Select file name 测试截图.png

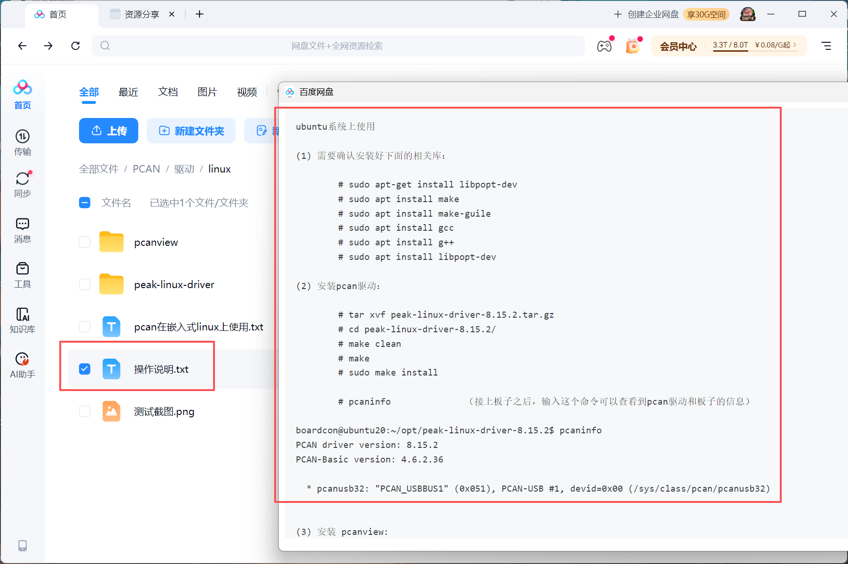tap(164, 412)
